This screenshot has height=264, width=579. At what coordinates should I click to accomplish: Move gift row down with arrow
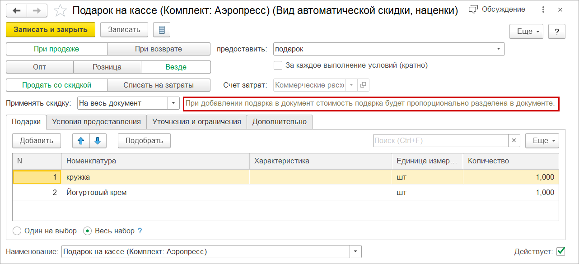(98, 141)
